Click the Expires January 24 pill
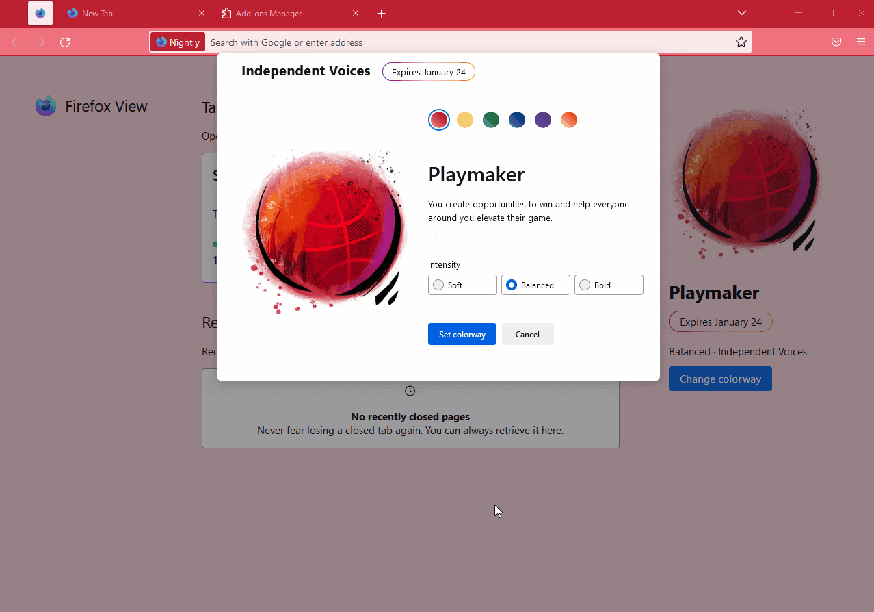This screenshot has height=612, width=874. (x=428, y=71)
